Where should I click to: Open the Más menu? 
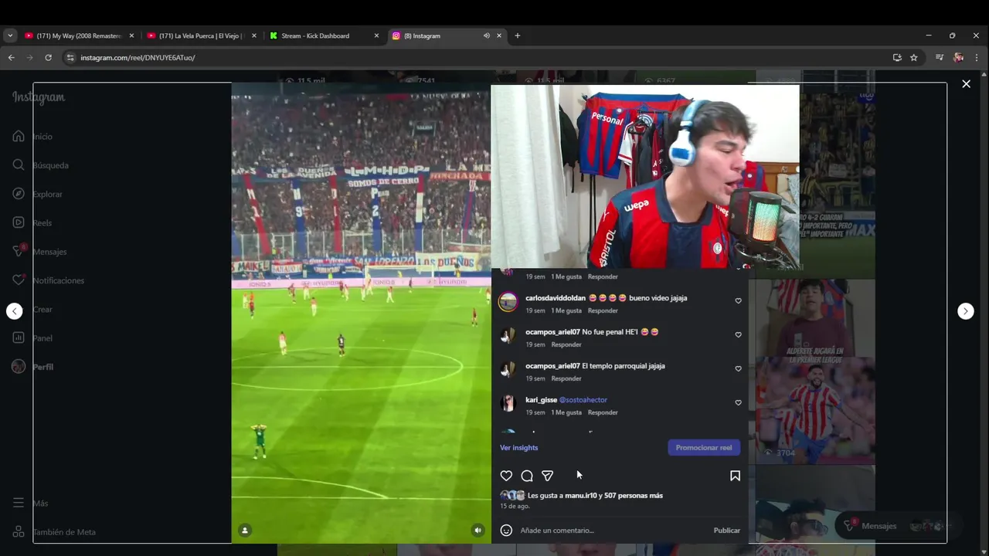(x=30, y=503)
